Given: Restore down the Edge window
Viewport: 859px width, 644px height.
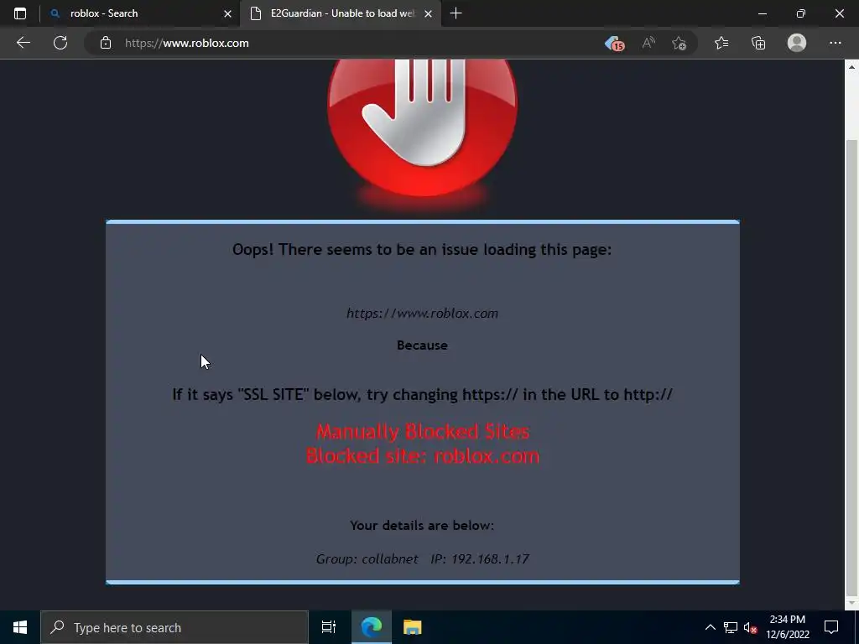Looking at the screenshot, I should point(801,13).
